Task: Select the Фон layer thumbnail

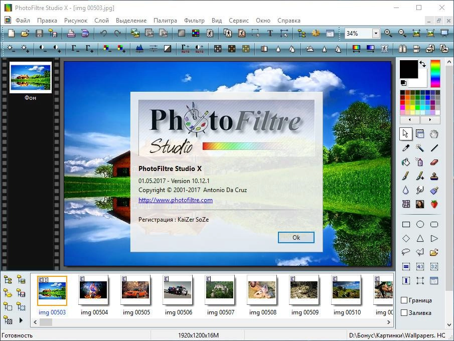Action: tap(31, 77)
